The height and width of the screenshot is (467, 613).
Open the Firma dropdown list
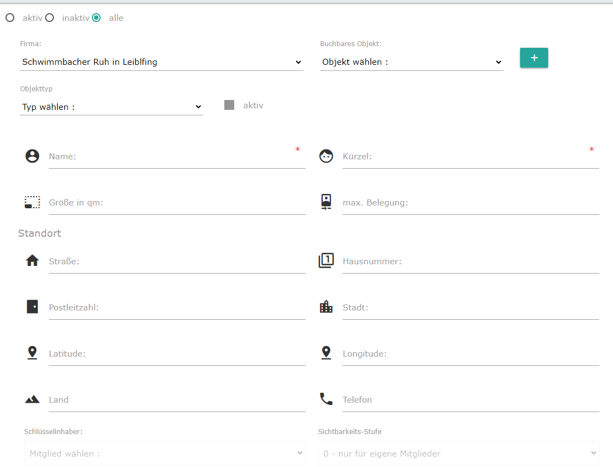pos(161,62)
